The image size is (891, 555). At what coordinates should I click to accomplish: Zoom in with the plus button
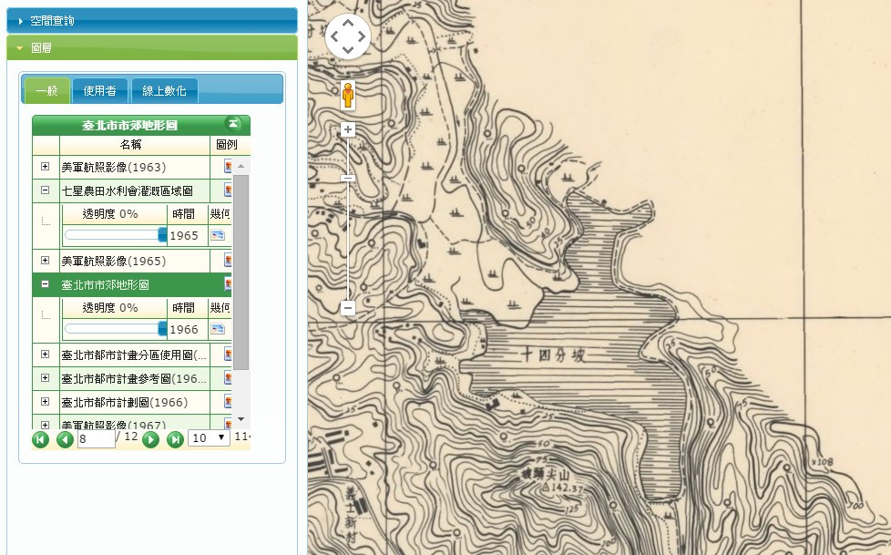click(347, 129)
